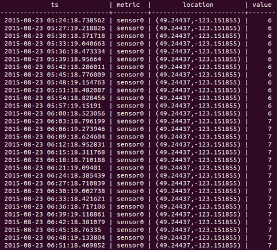The image size is (277, 250).
Task: Click timestamp 2015-08-23 06:00:18.523056
Action: (x=55, y=113)
